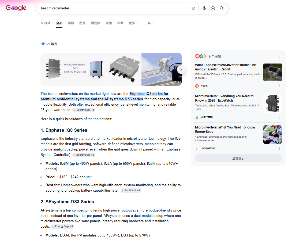Click the 全部显示 button

coord(238,158)
